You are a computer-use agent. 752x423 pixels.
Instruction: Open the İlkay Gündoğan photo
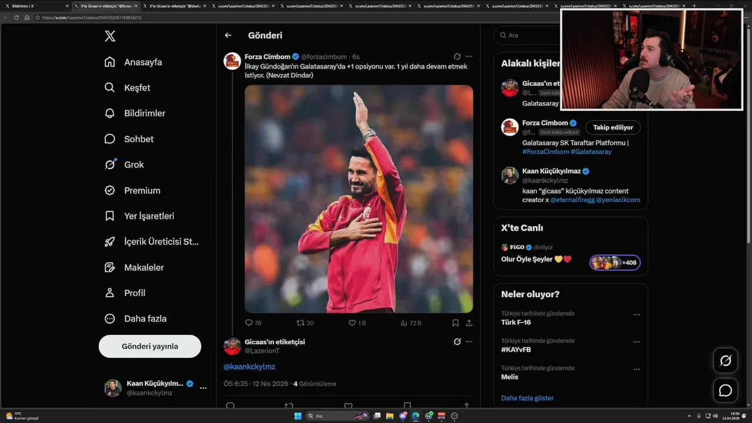pyautogui.click(x=359, y=199)
